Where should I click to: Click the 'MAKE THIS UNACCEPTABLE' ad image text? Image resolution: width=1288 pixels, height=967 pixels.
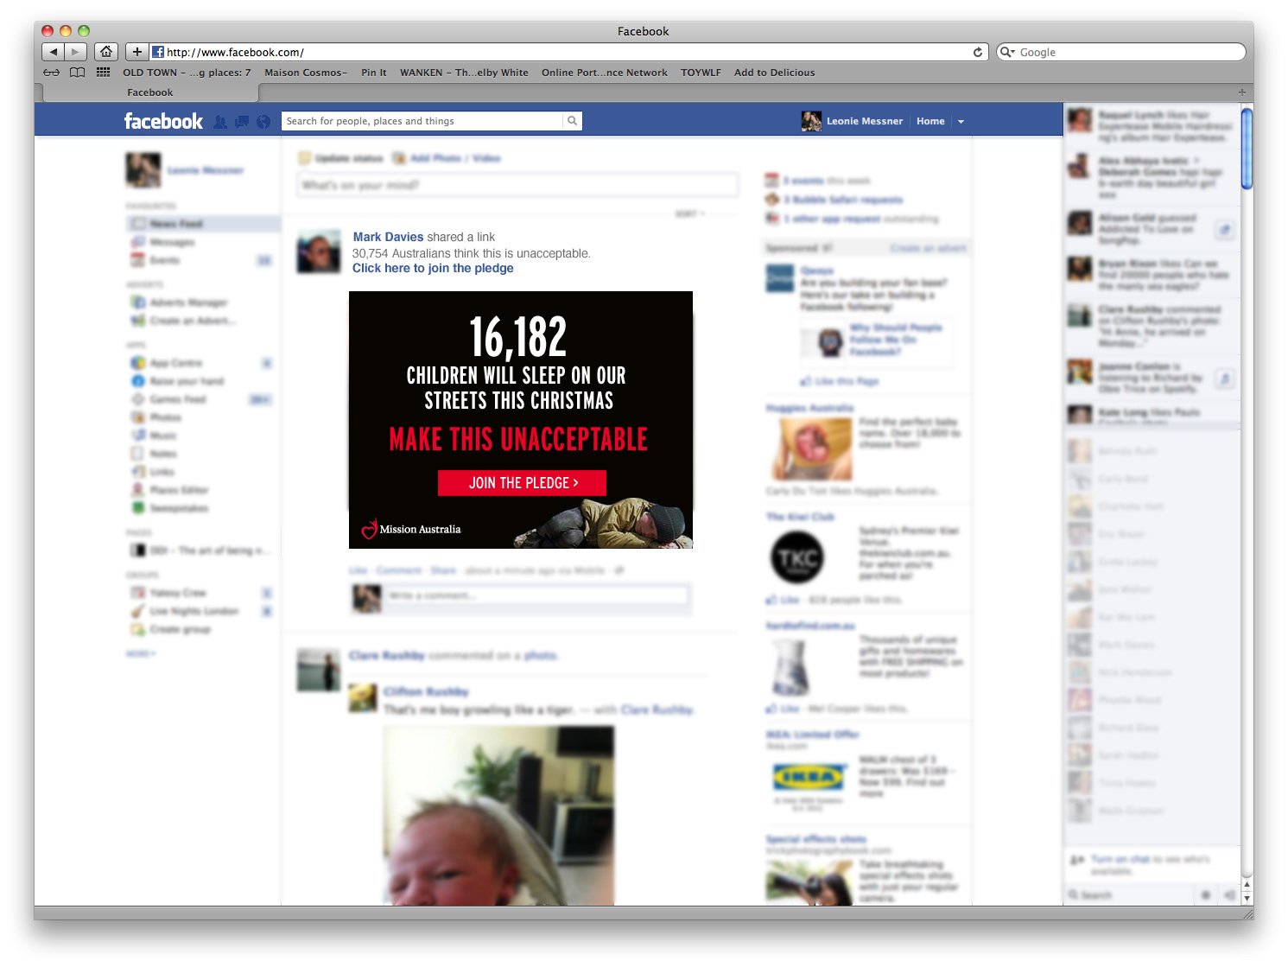point(518,439)
